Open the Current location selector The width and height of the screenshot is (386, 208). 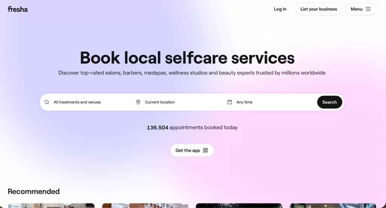[177, 102]
